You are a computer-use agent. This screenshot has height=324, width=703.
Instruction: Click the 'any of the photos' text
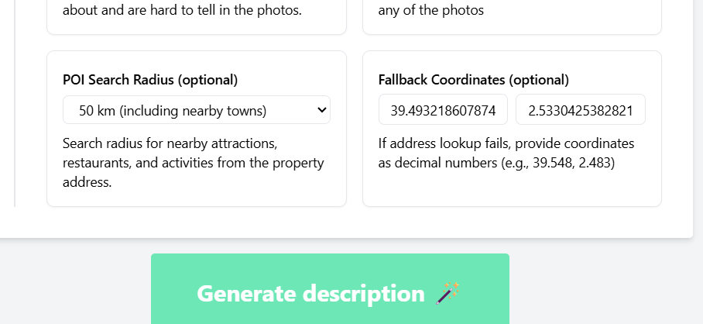pos(430,10)
